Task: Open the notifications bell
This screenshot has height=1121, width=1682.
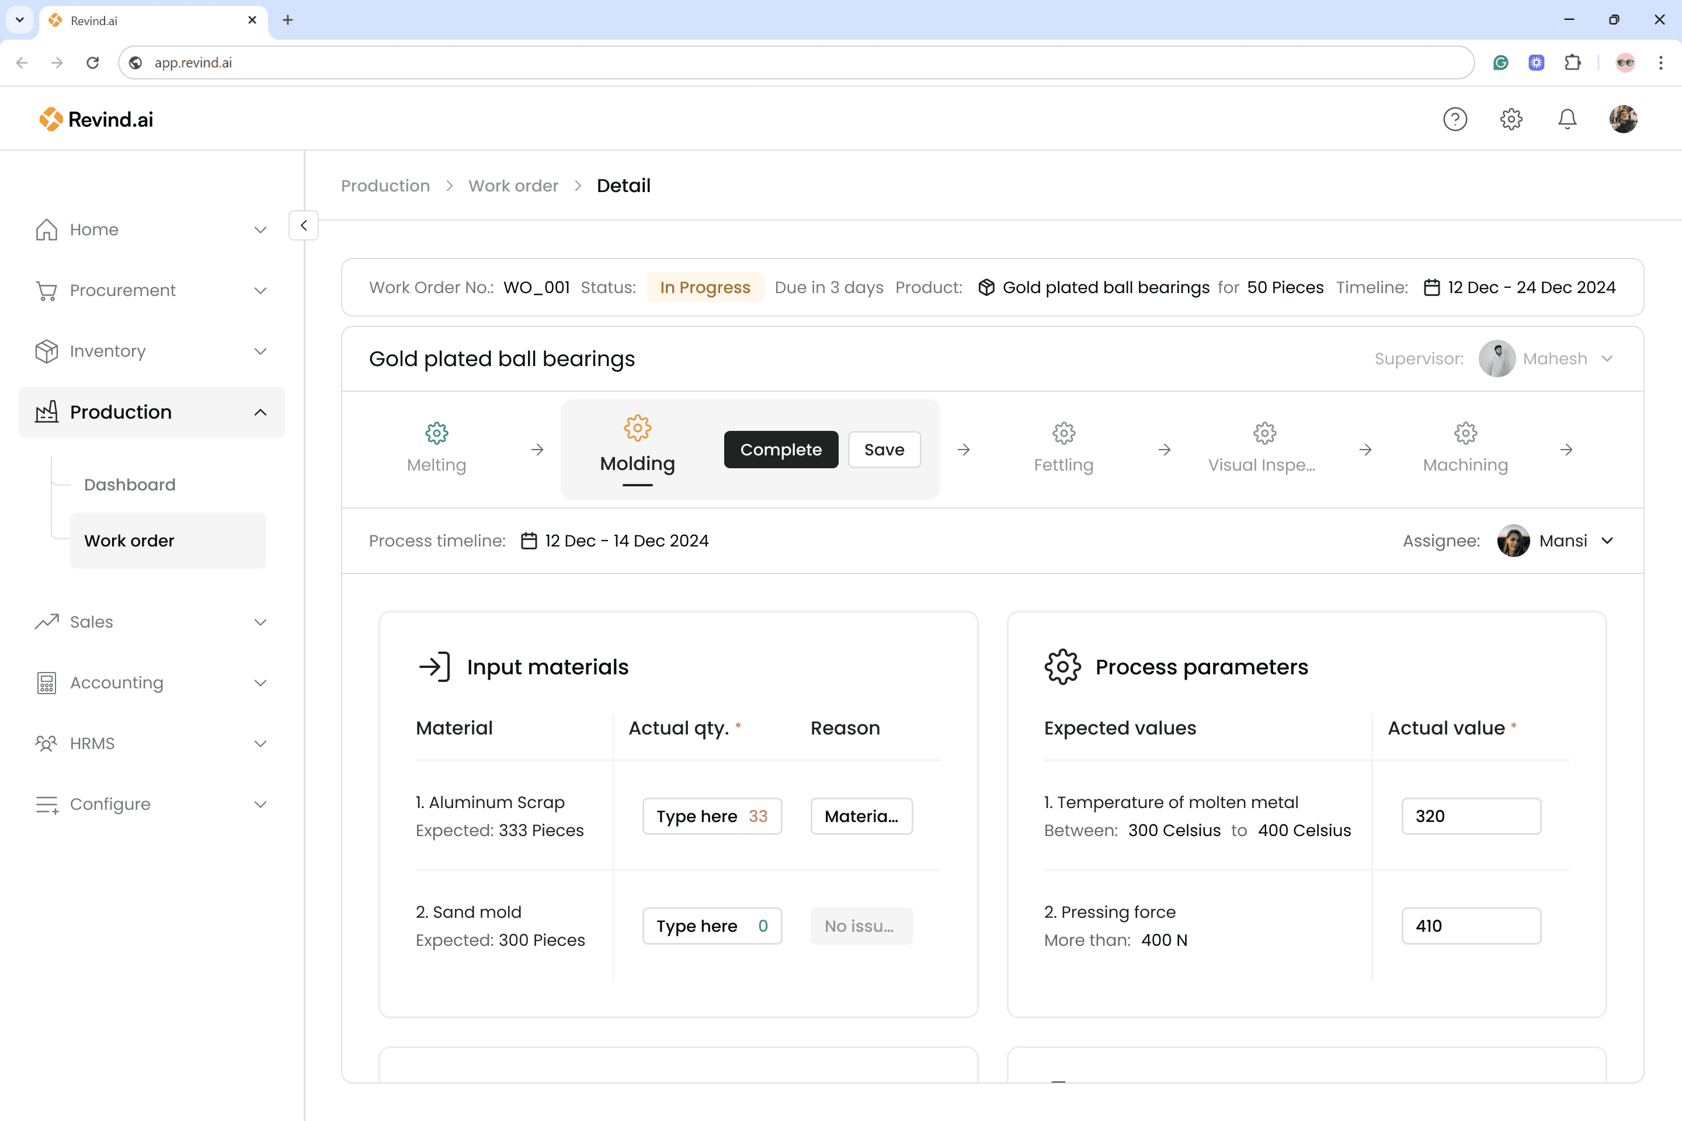Action: click(1566, 119)
